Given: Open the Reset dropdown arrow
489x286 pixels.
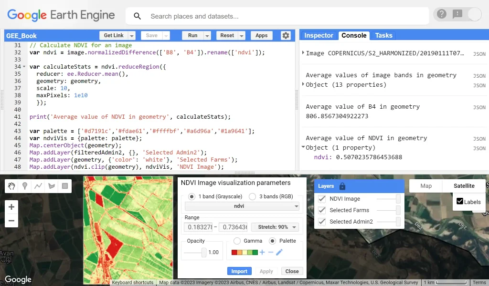Looking at the screenshot, I should [x=241, y=36].
